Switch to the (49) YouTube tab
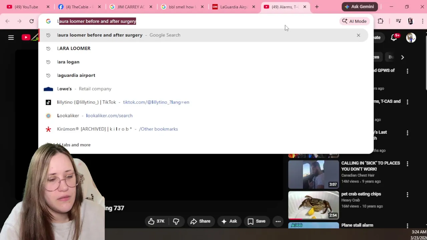The image size is (427, 240). click(x=27, y=7)
